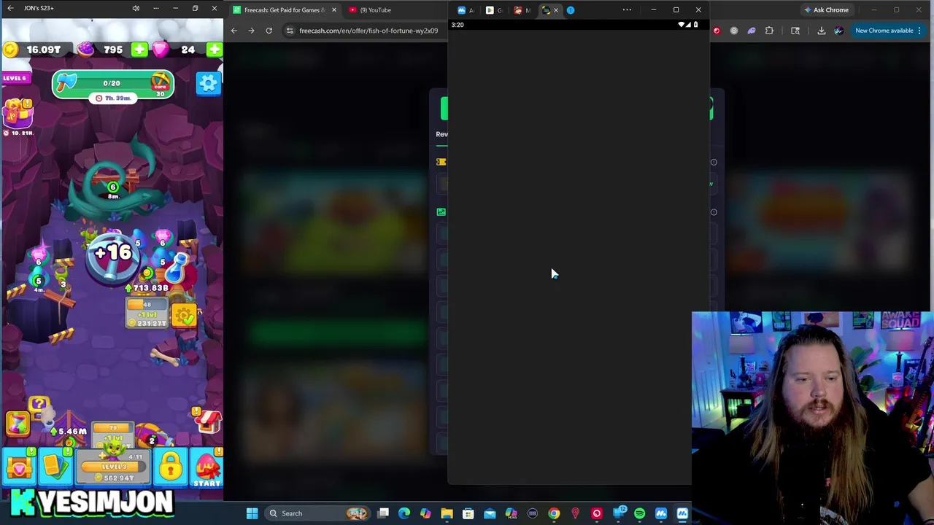Click the blue number 1 badge in emulator title bar
The image size is (934, 525).
click(571, 10)
